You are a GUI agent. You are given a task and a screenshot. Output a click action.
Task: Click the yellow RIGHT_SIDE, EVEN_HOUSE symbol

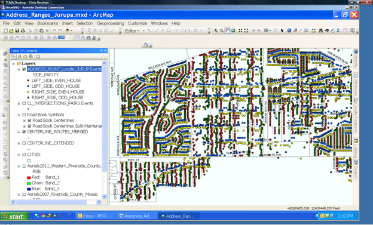[x=28, y=92]
